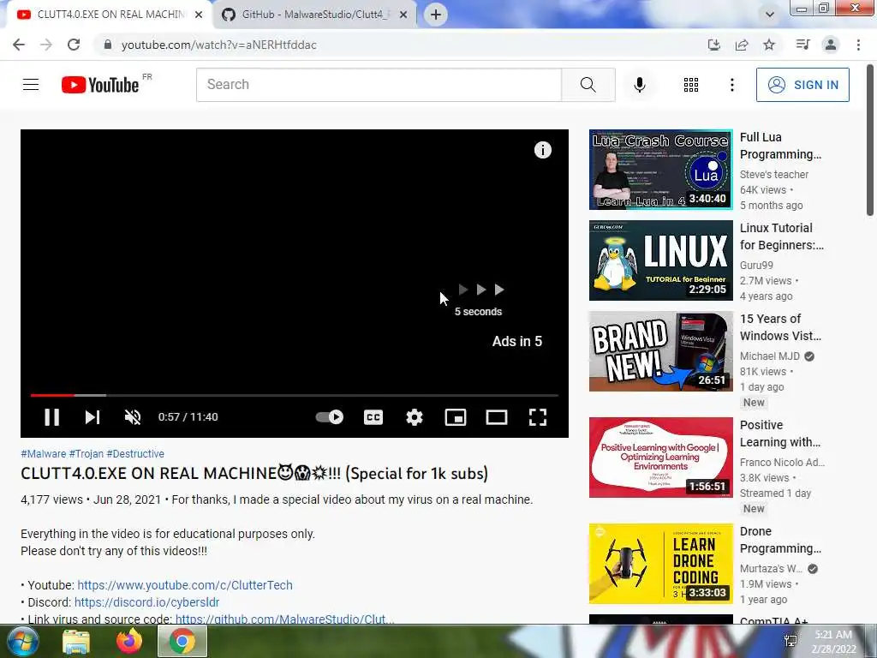This screenshot has height=658, width=877.
Task: Go back in browser history
Action: (19, 45)
